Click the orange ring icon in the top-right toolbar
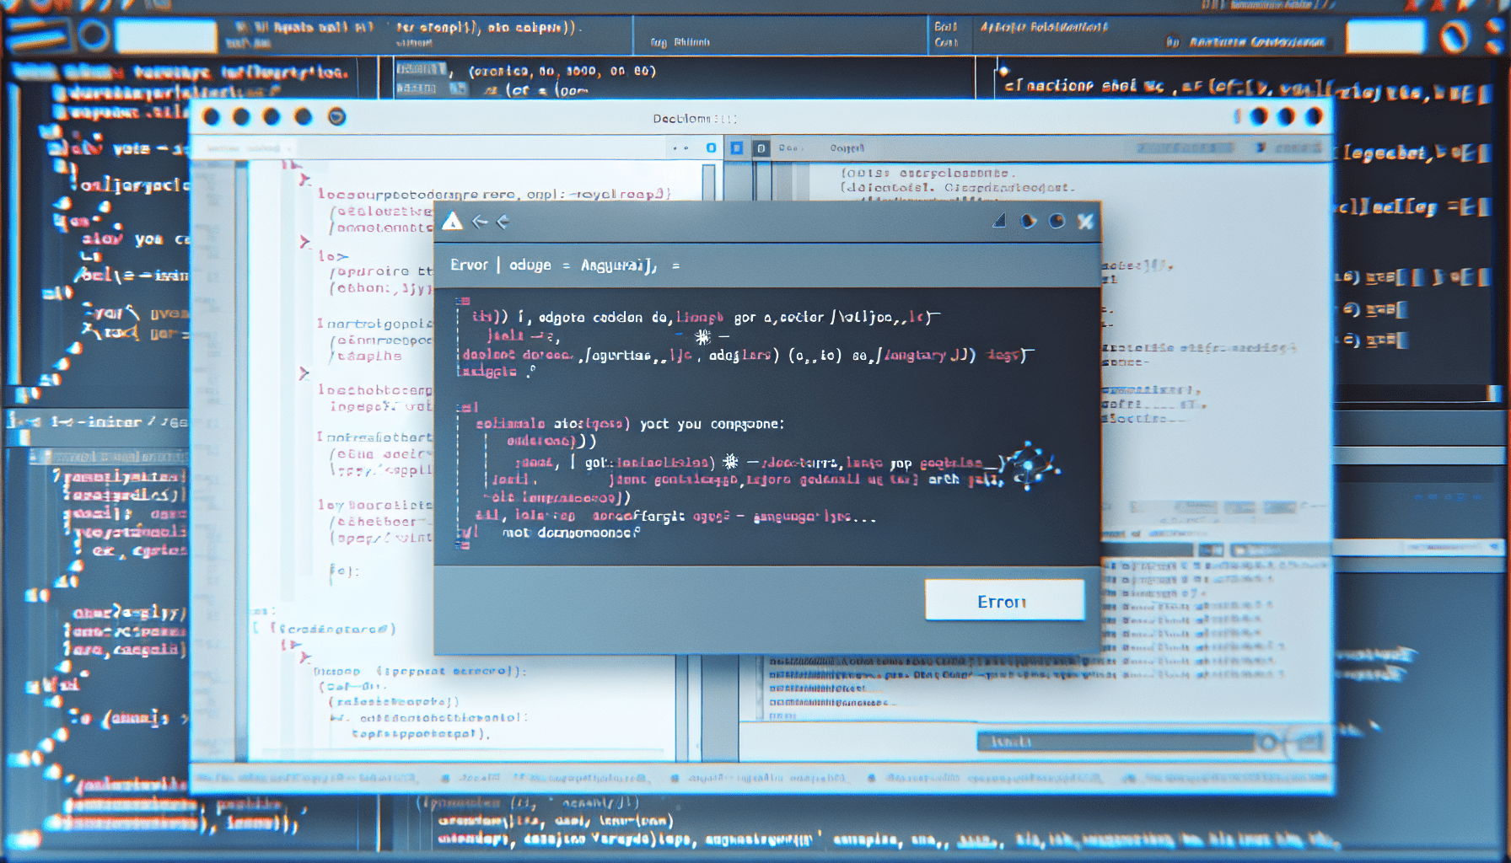The width and height of the screenshot is (1511, 863). (x=1455, y=37)
